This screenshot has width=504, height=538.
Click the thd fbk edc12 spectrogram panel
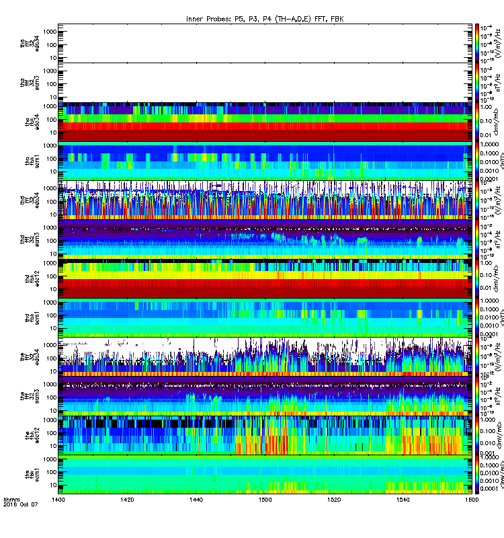tap(265, 278)
